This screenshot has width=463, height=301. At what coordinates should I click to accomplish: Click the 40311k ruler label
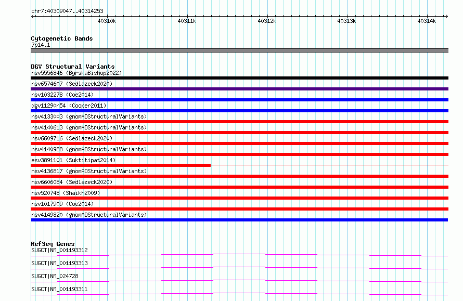click(x=187, y=21)
